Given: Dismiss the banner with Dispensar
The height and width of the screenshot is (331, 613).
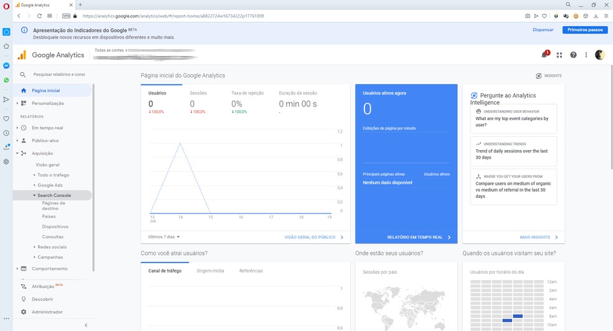Looking at the screenshot, I should [543, 30].
